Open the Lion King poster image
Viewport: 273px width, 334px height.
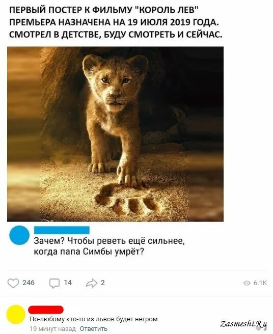coord(115,134)
